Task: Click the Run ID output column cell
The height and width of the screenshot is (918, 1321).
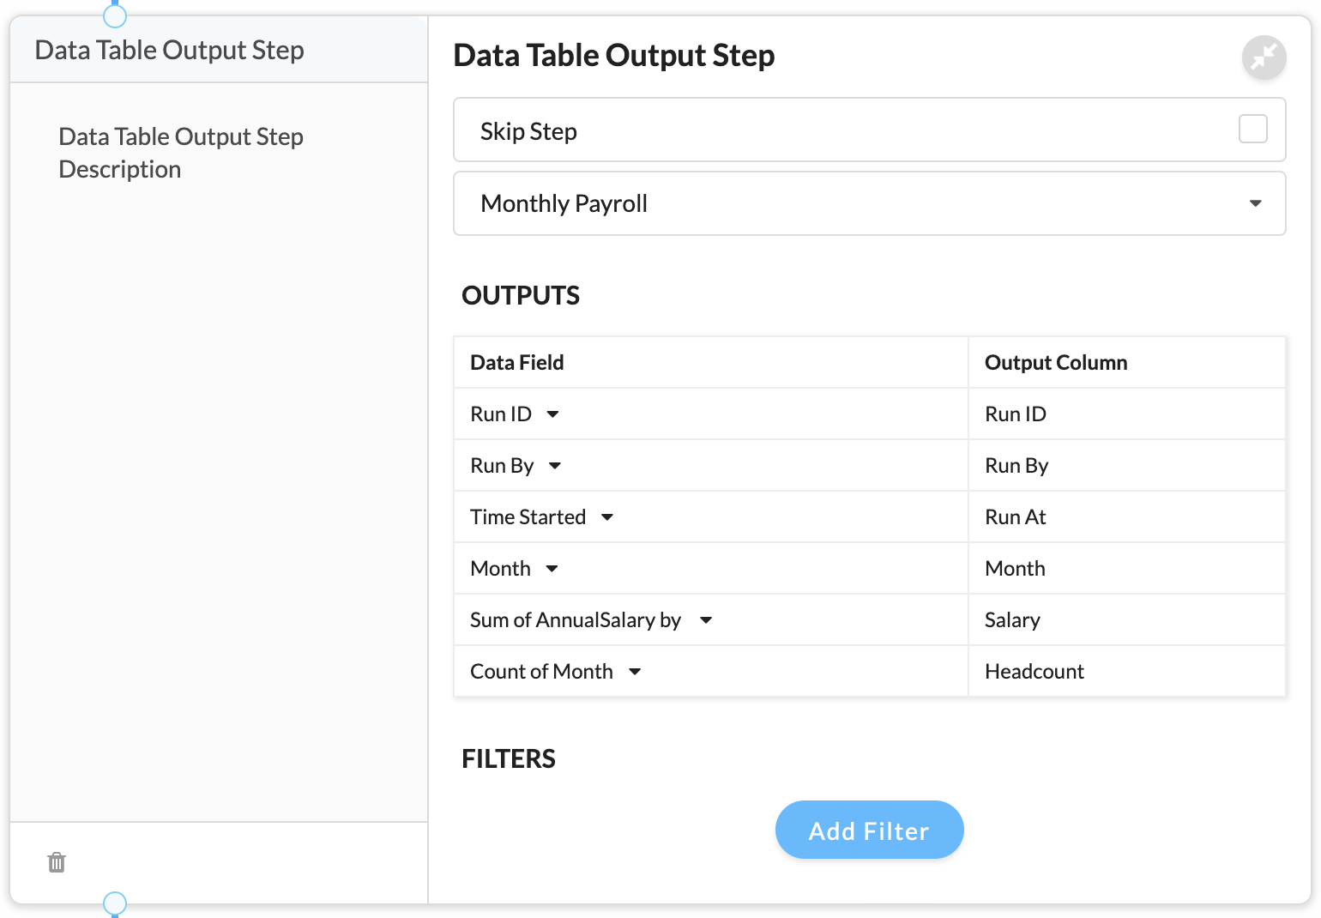Action: (1126, 414)
